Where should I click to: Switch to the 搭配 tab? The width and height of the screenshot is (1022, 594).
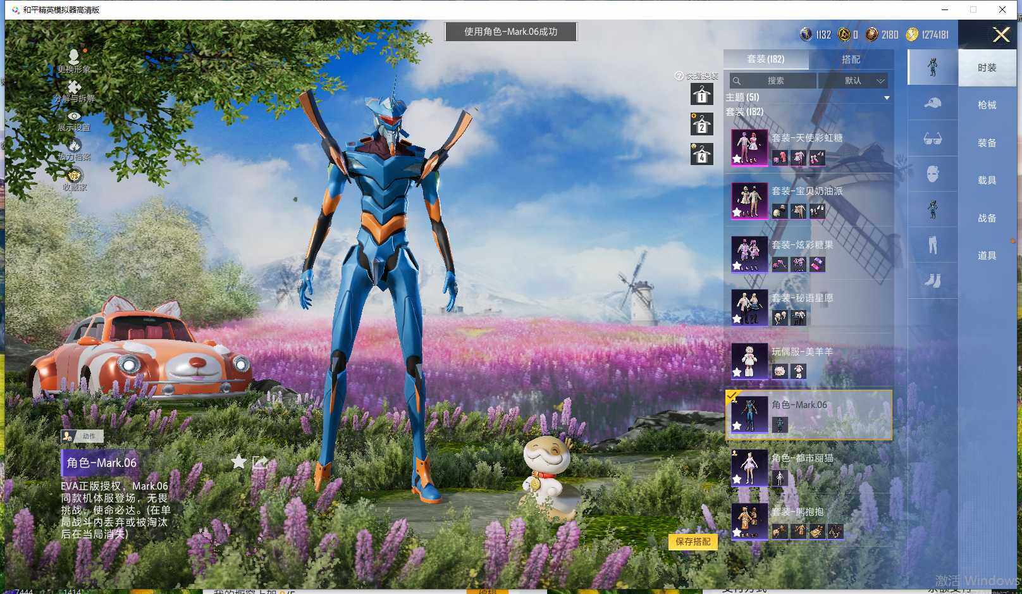point(851,59)
